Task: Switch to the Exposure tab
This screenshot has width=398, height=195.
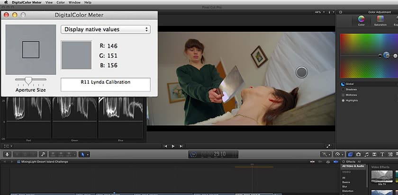Action: pos(396,21)
